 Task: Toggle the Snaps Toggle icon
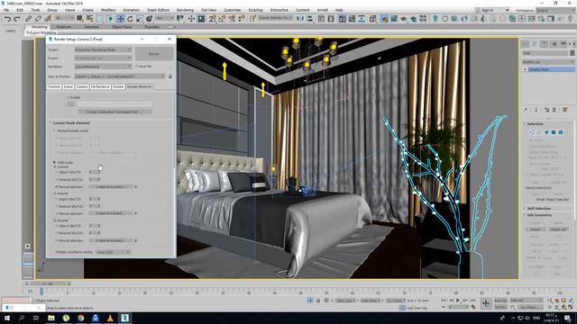click(x=213, y=18)
